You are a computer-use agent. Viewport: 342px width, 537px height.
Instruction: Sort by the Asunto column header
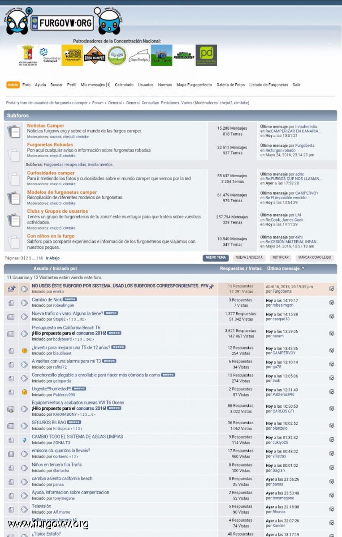(x=41, y=268)
